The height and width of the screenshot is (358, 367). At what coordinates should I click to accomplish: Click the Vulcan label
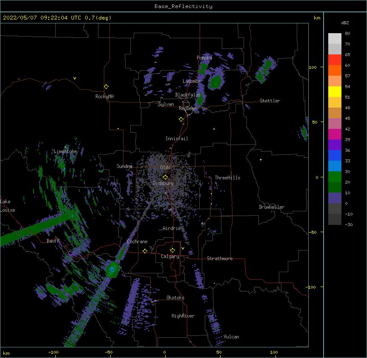231,337
